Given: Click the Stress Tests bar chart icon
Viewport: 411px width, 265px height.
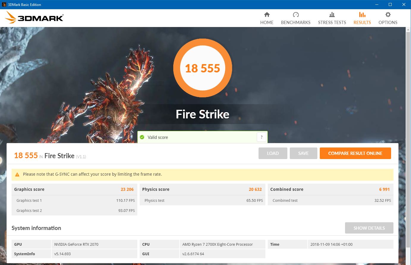Looking at the screenshot, I should [332, 15].
